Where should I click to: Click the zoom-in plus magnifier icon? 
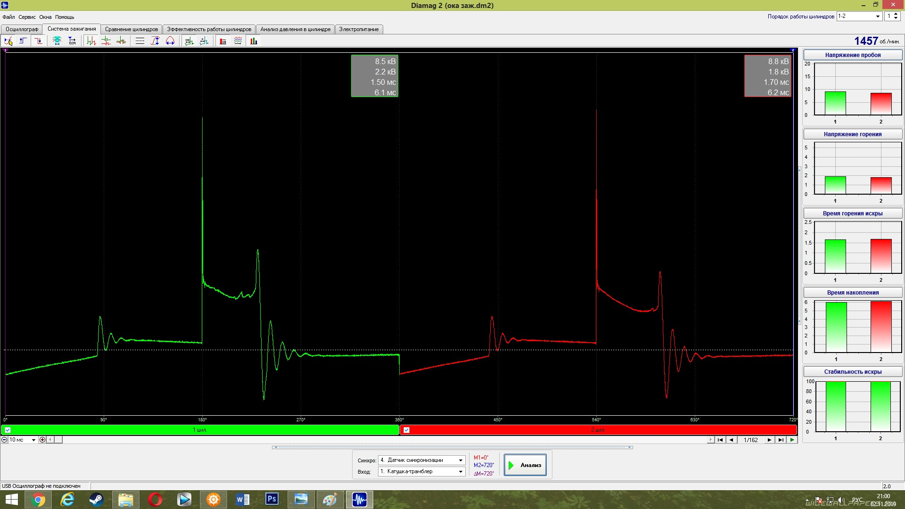(x=42, y=440)
